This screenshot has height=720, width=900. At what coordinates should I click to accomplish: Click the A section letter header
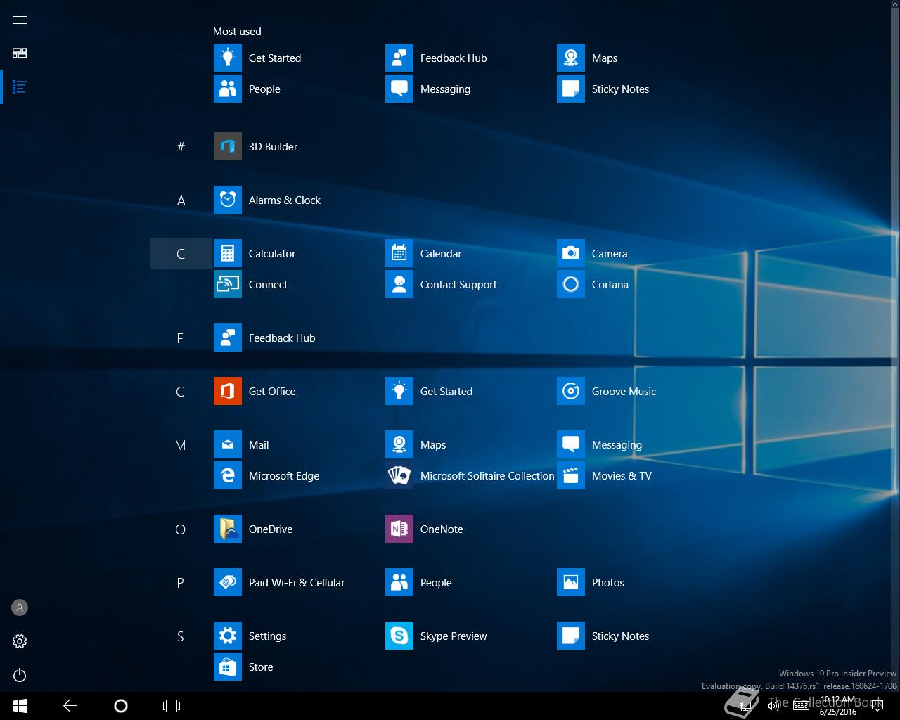181,200
